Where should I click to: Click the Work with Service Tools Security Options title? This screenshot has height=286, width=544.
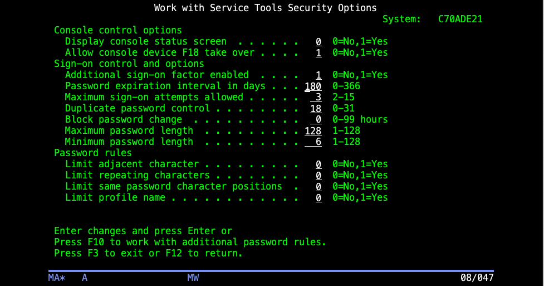(266, 8)
